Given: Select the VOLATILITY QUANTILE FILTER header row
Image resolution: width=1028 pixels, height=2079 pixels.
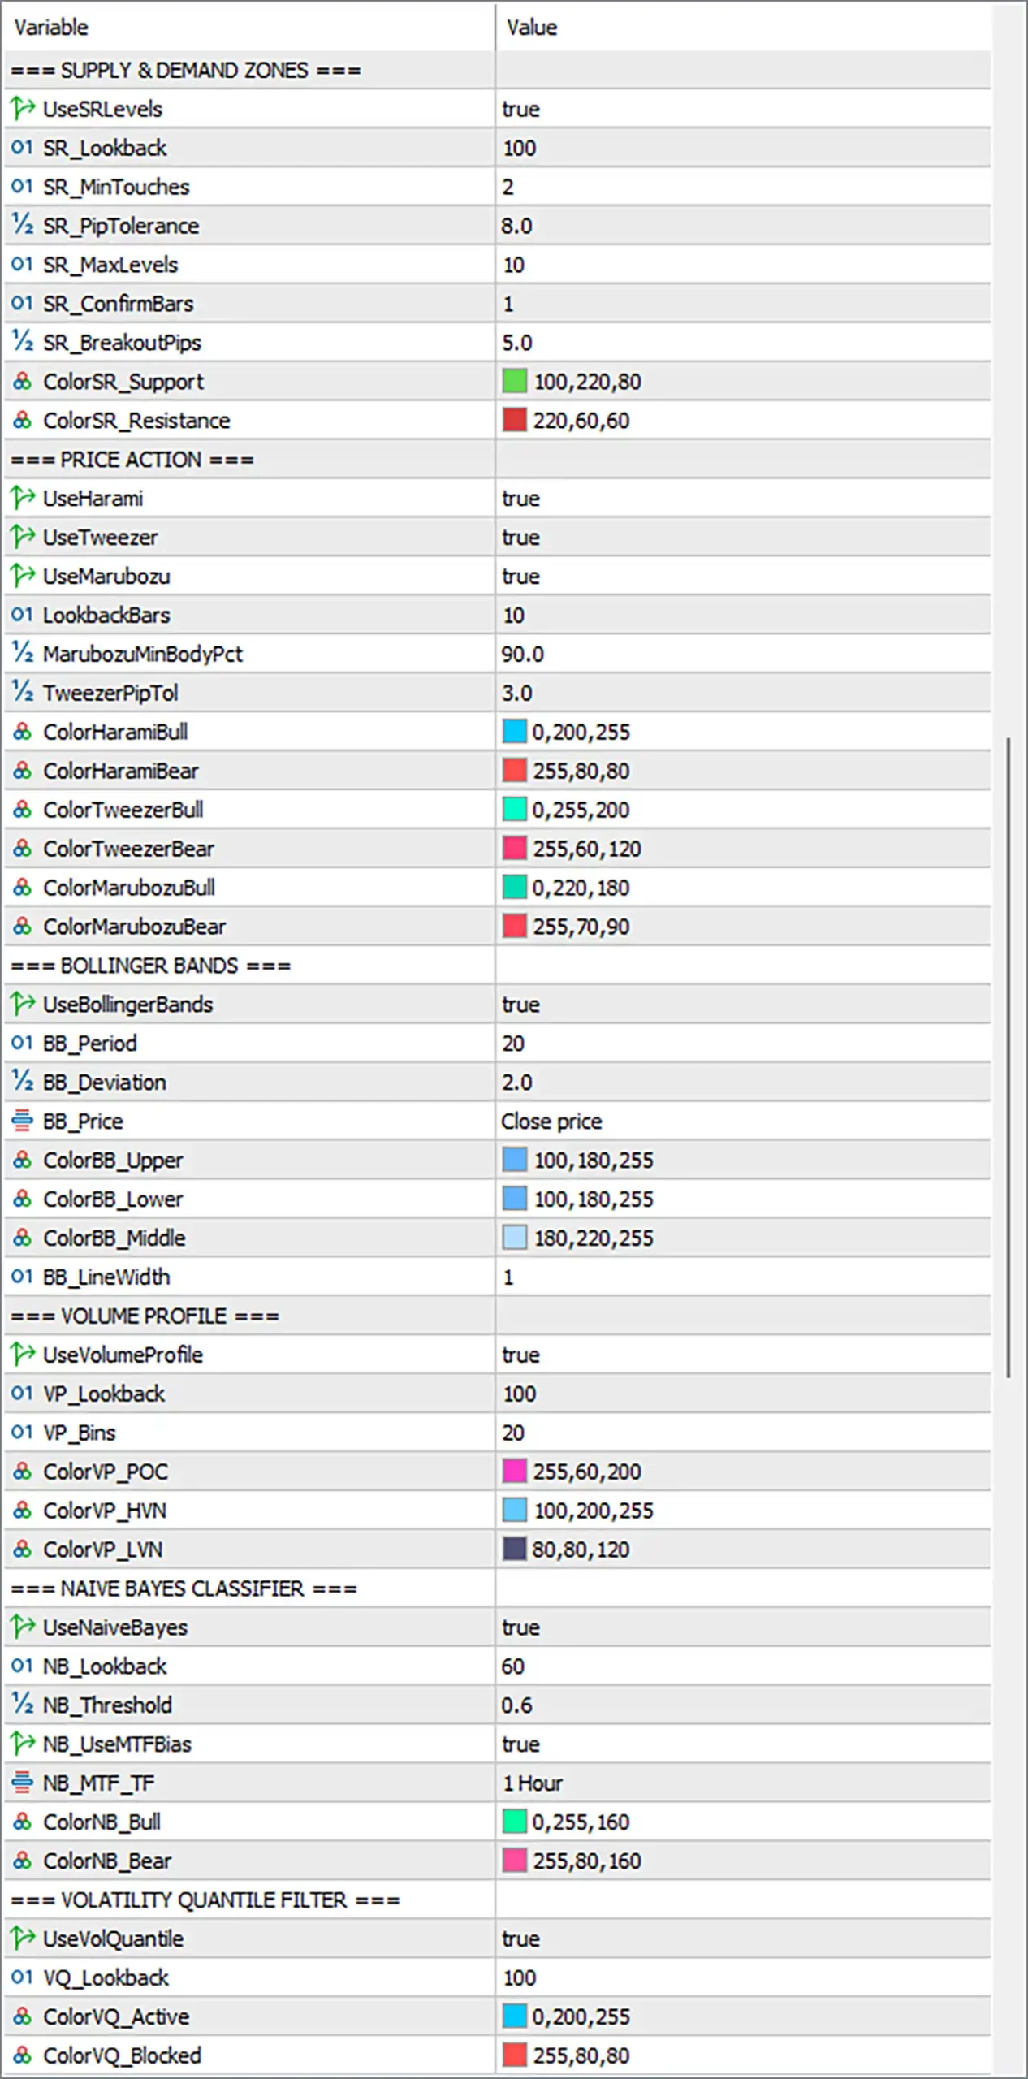Looking at the screenshot, I should tap(497, 1900).
